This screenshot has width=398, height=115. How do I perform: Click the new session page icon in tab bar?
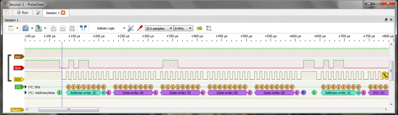[x=7, y=13]
